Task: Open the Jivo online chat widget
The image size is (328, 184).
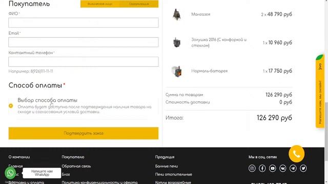Action: coord(320,91)
